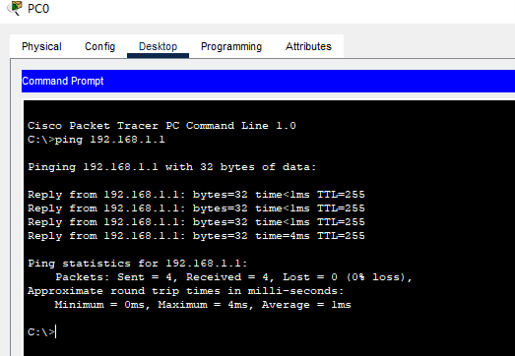The image size is (515, 356).
Task: Open the Physical tab
Action: pos(41,46)
